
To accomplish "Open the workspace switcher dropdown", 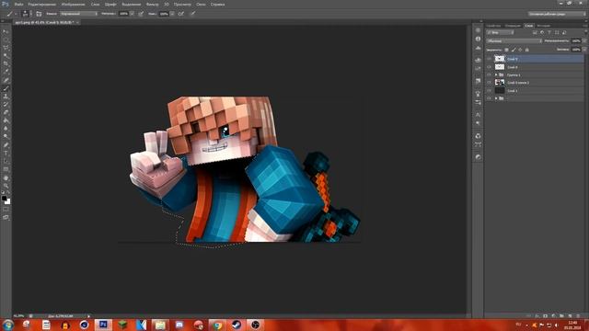I will [557, 14].
